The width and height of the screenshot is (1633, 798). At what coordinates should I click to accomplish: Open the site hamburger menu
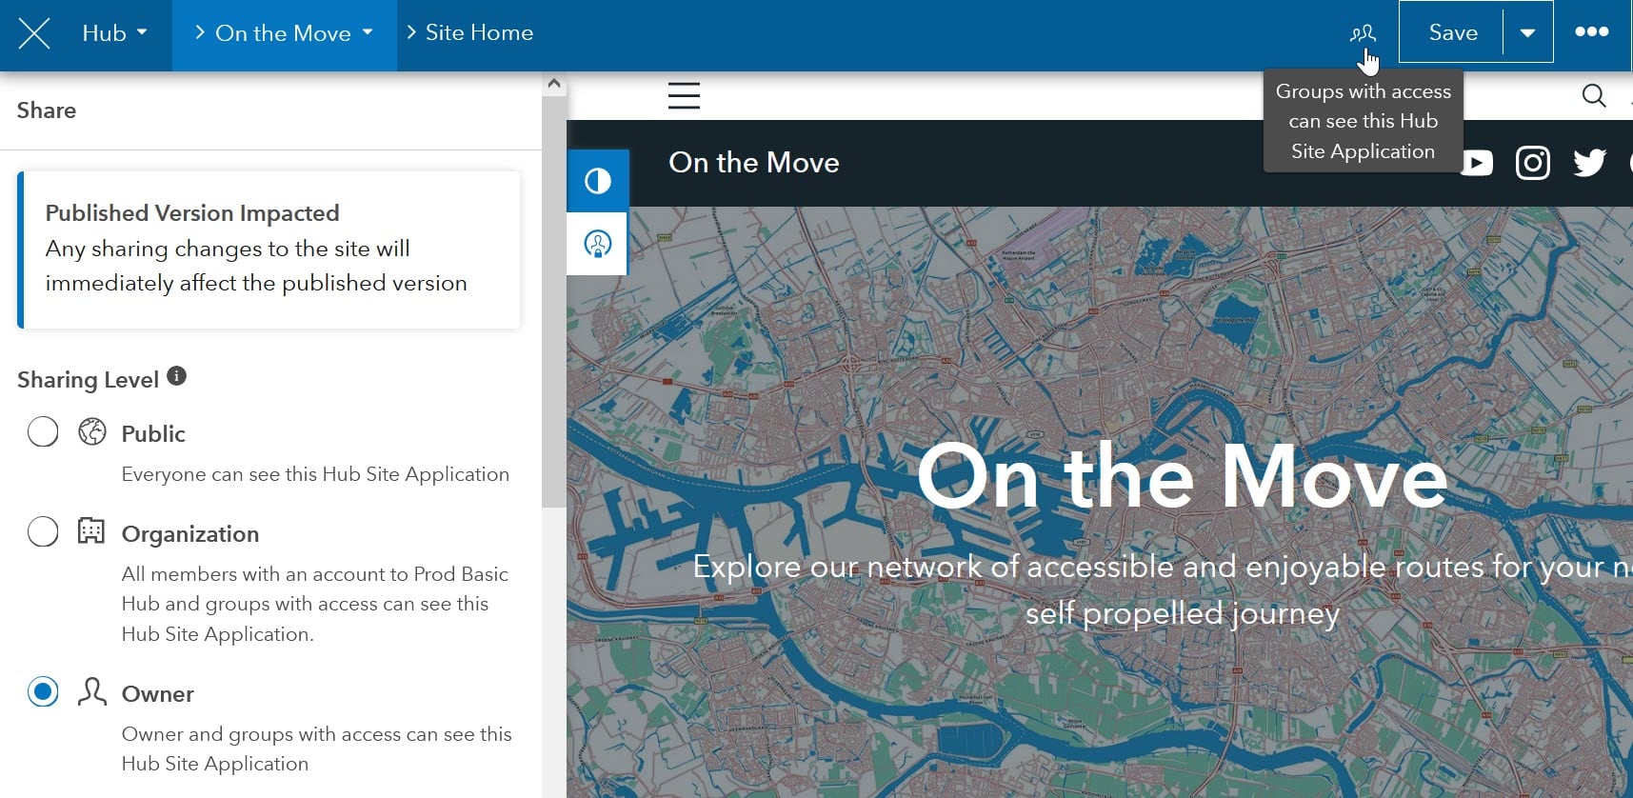[x=684, y=95]
